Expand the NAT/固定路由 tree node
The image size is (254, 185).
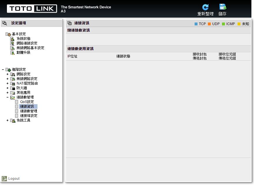pos(7,83)
